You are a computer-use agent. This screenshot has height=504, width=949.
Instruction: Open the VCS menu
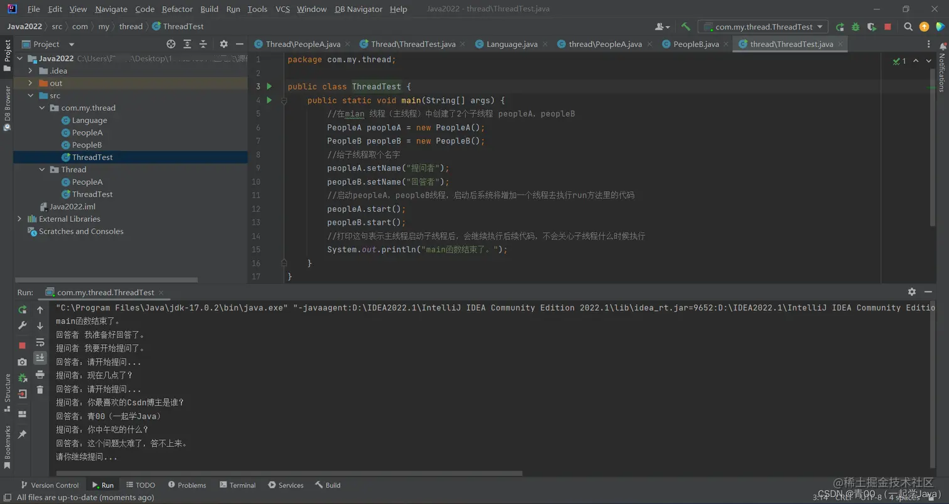tap(283, 9)
